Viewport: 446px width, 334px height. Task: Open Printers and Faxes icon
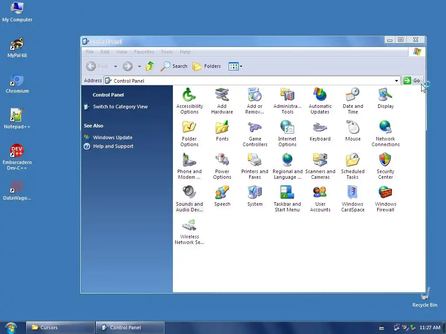pyautogui.click(x=254, y=166)
